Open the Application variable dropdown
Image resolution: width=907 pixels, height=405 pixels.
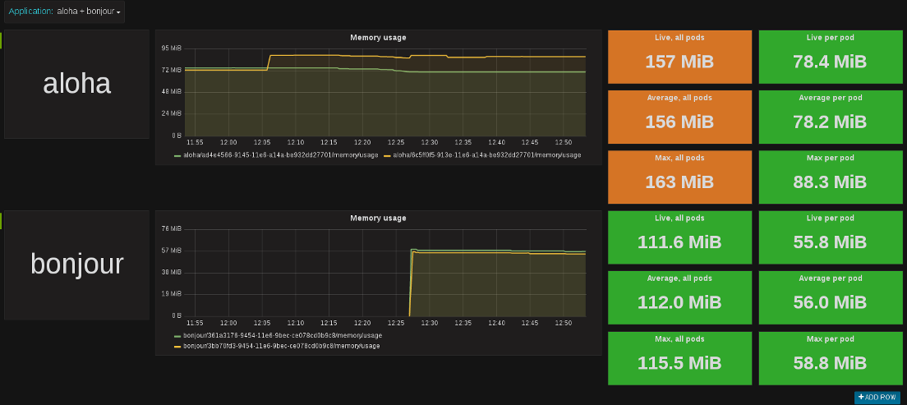click(89, 12)
